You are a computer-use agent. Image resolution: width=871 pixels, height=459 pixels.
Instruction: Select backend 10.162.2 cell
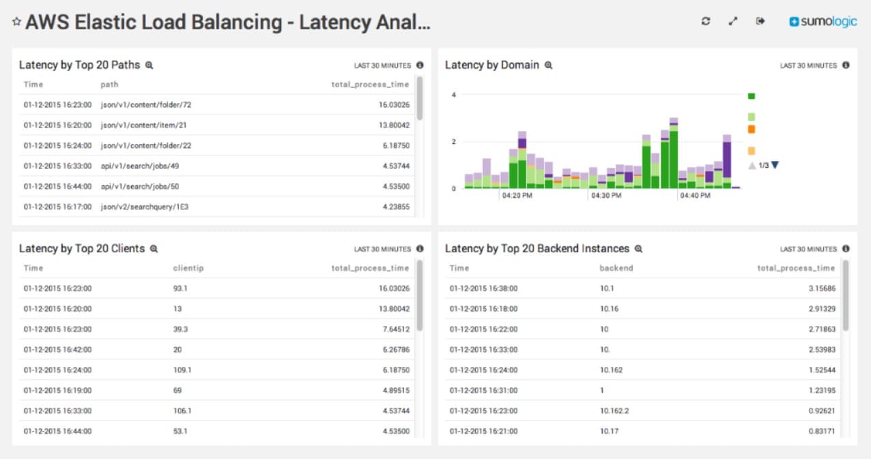tap(614, 411)
